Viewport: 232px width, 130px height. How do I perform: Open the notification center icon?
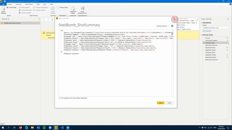[228, 127]
